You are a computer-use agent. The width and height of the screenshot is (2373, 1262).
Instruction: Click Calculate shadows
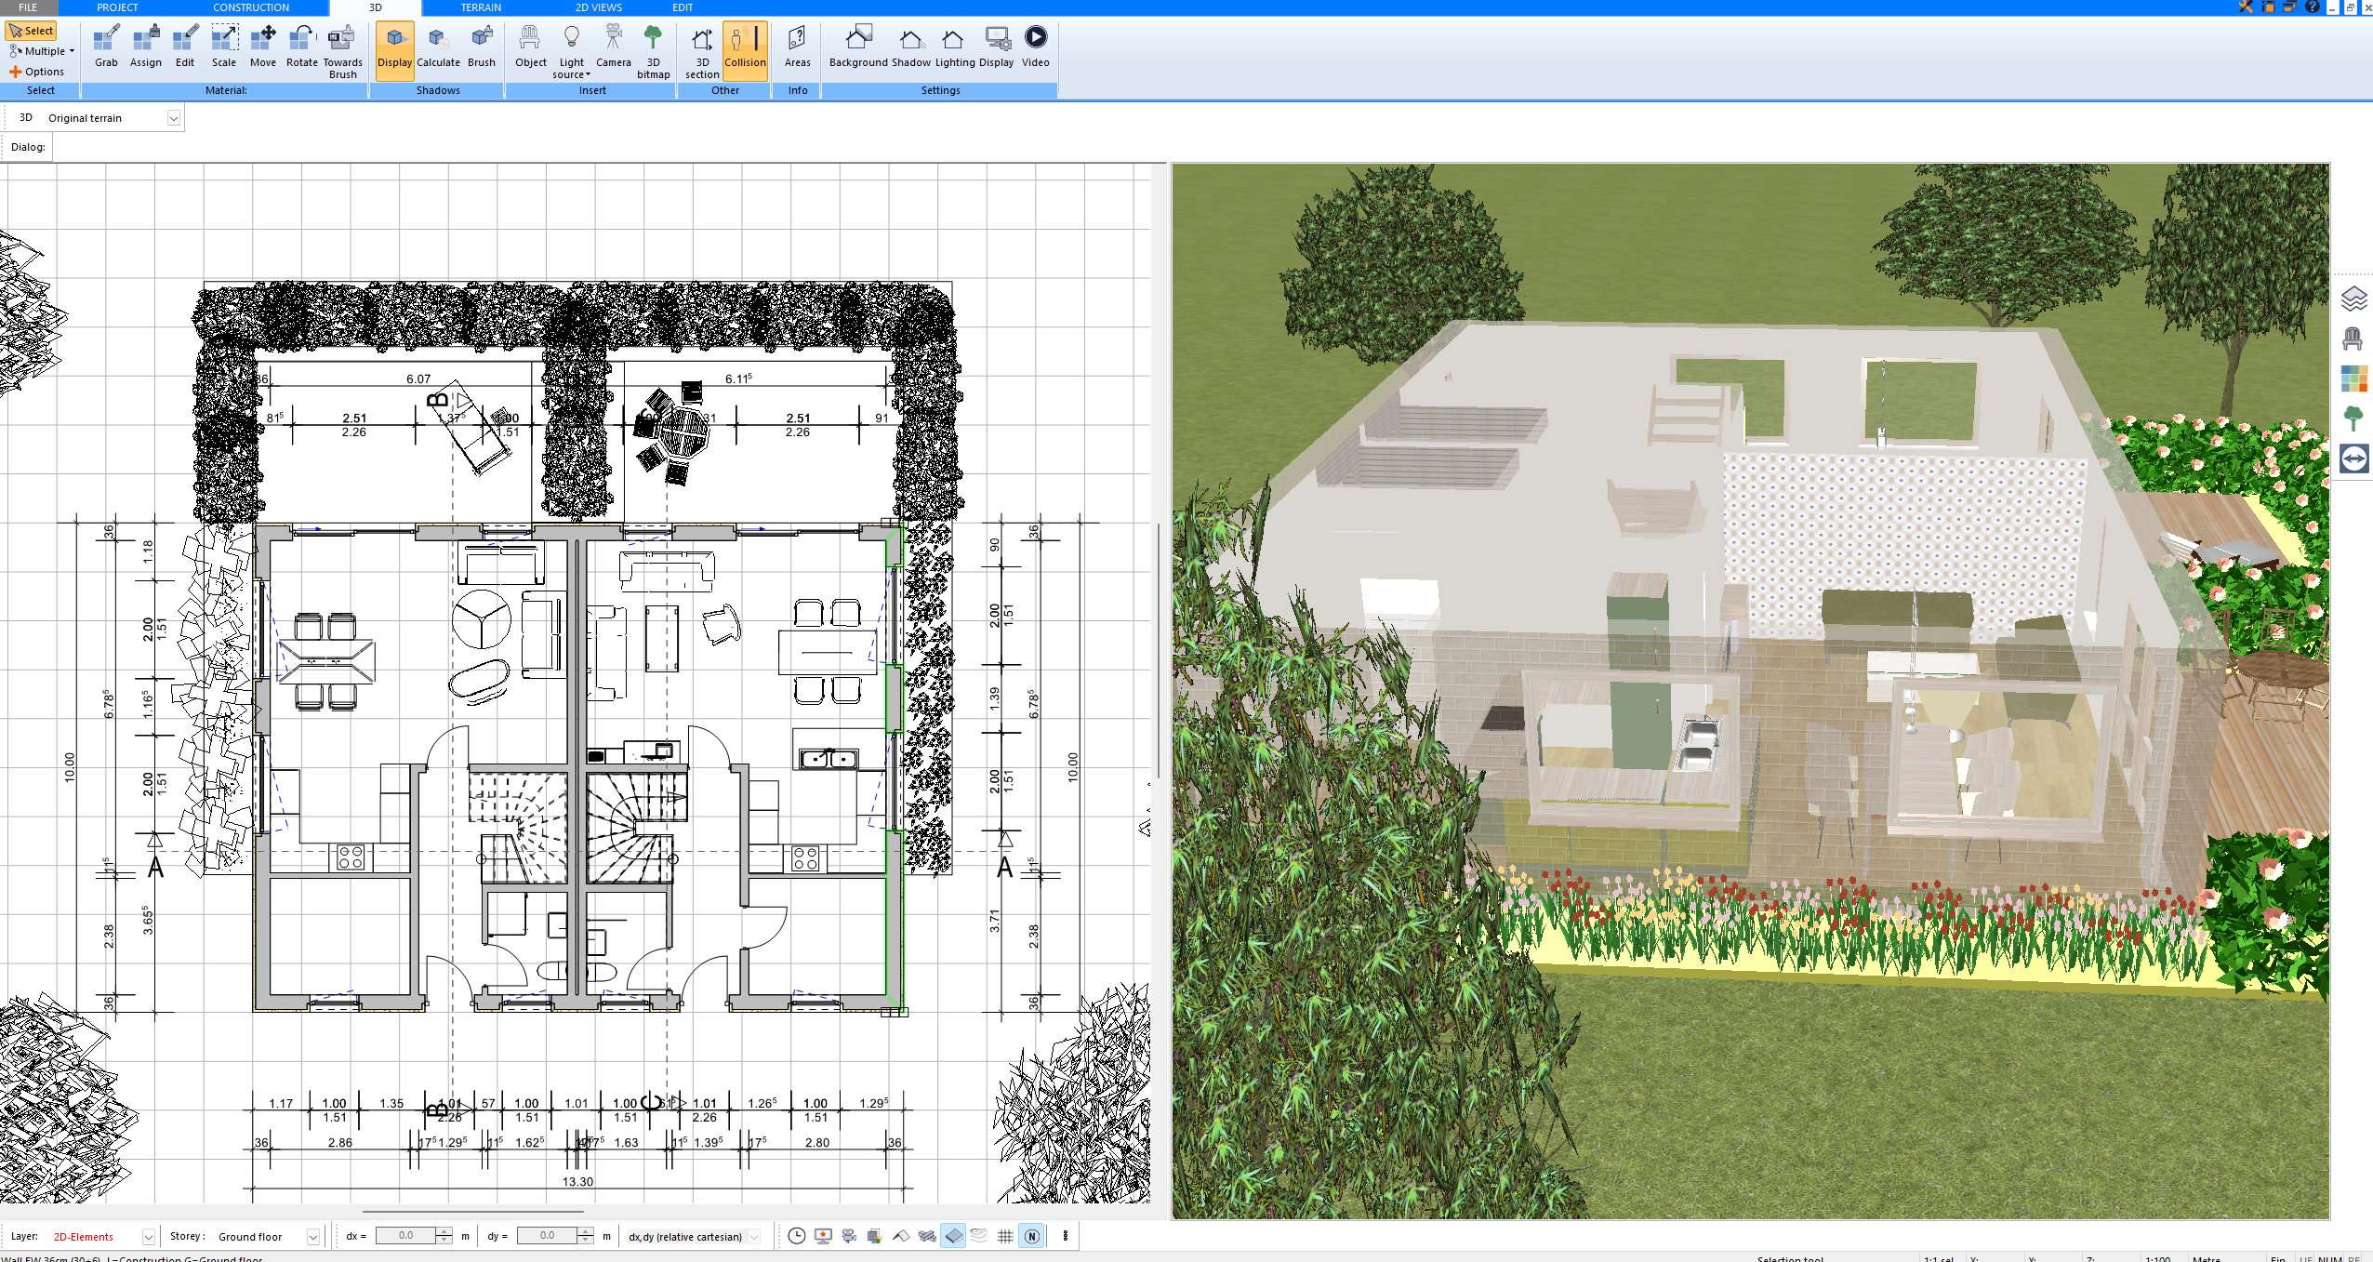coord(438,48)
